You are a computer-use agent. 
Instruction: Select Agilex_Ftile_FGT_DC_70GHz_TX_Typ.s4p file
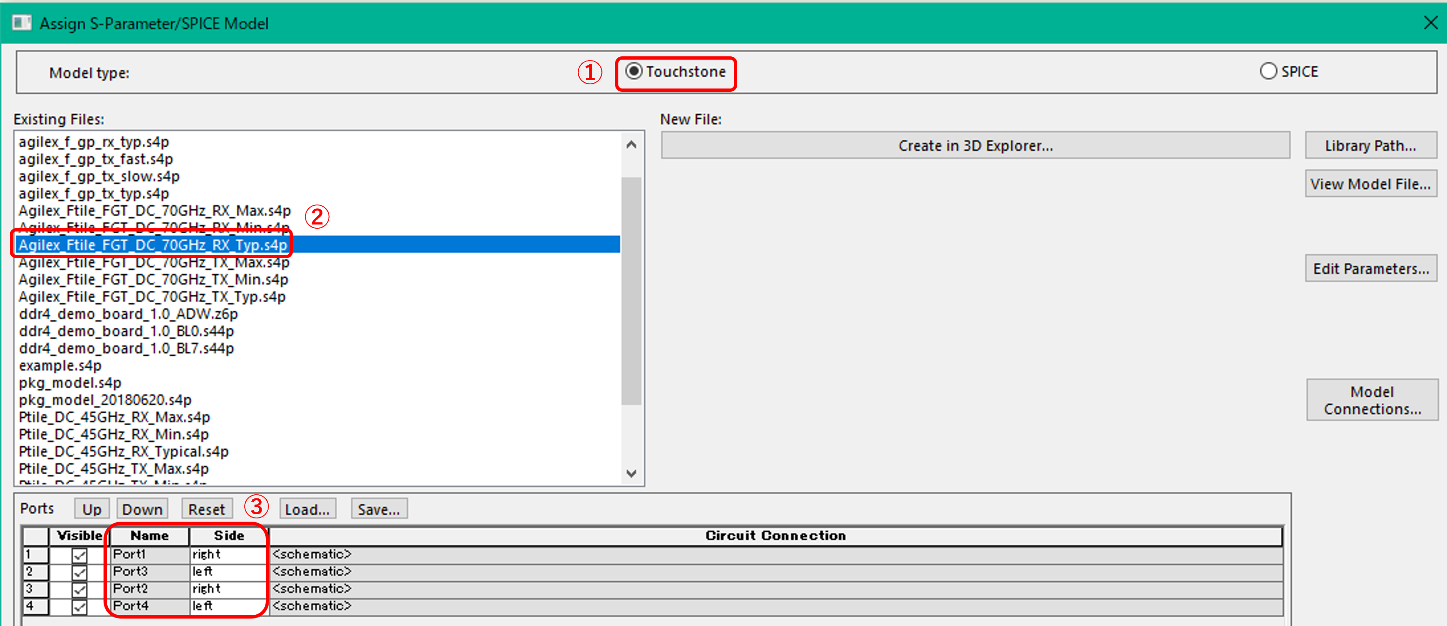pos(152,297)
